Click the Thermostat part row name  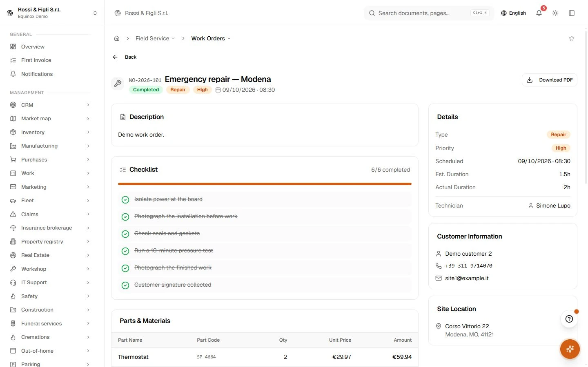coord(133,357)
